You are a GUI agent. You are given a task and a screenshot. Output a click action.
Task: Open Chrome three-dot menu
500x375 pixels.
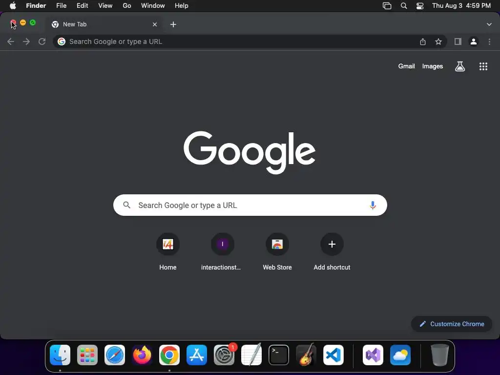click(x=489, y=42)
